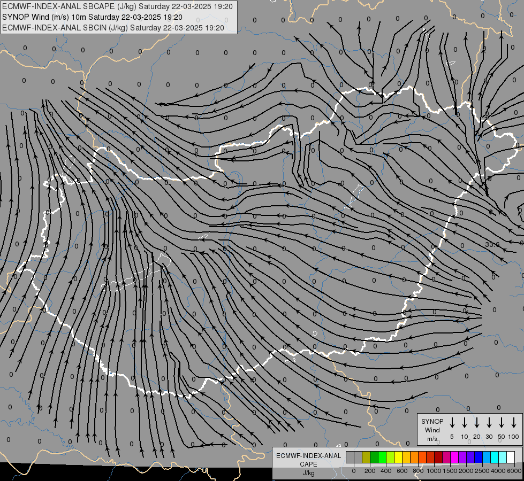Click the wind arrow above 30 m/s
Screen dimensions: 524x481
coord(489,423)
